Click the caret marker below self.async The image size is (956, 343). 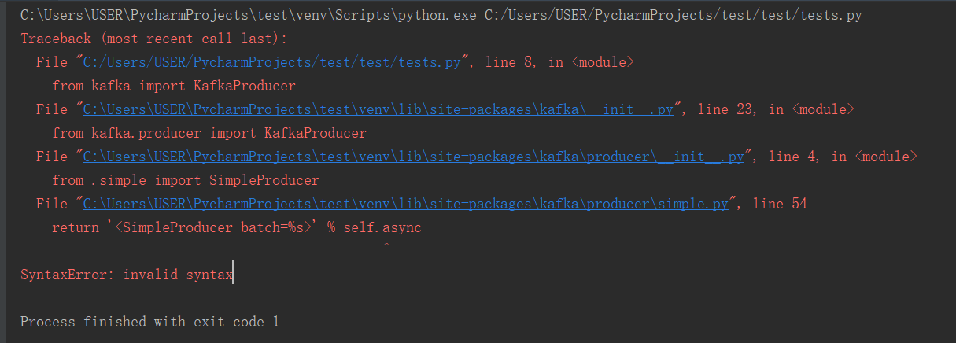386,245
